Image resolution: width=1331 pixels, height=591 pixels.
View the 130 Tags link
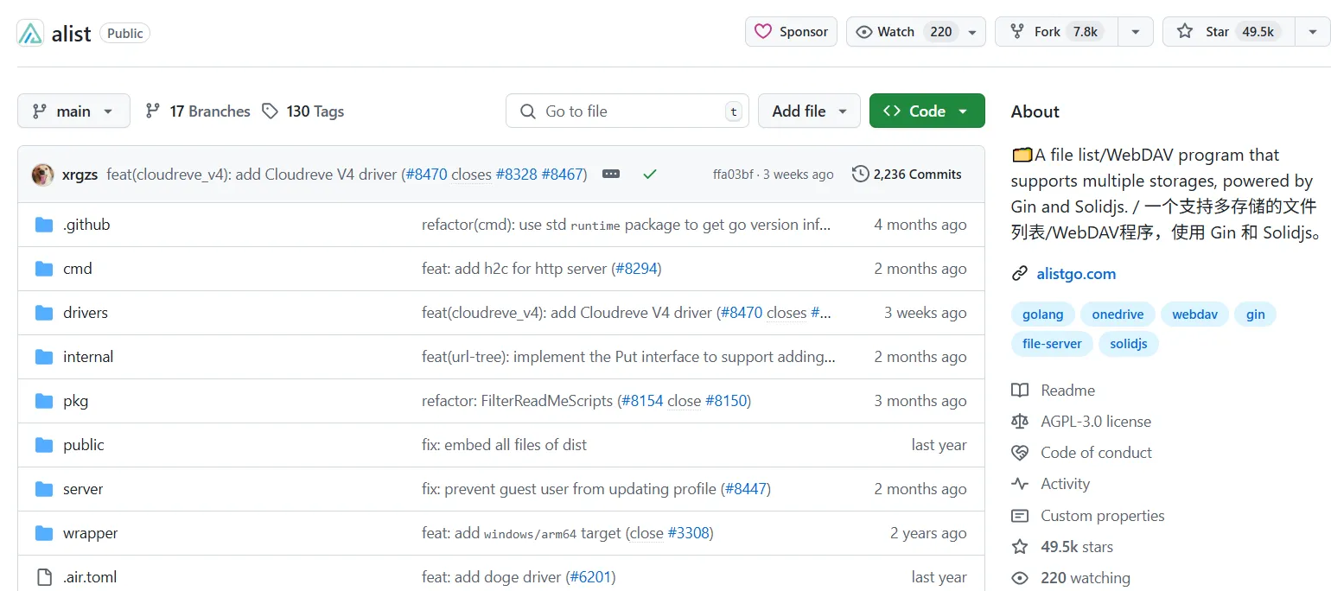(x=303, y=111)
